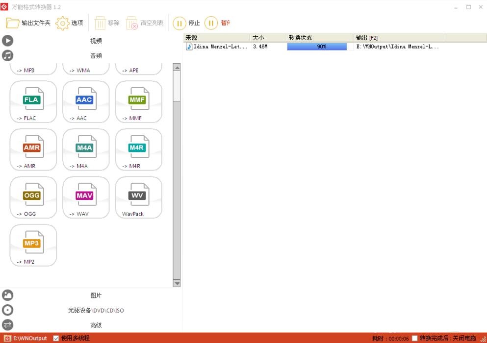Click the format list scrollbar down arrow
Image resolution: width=487 pixels, height=343 pixels.
point(177,283)
